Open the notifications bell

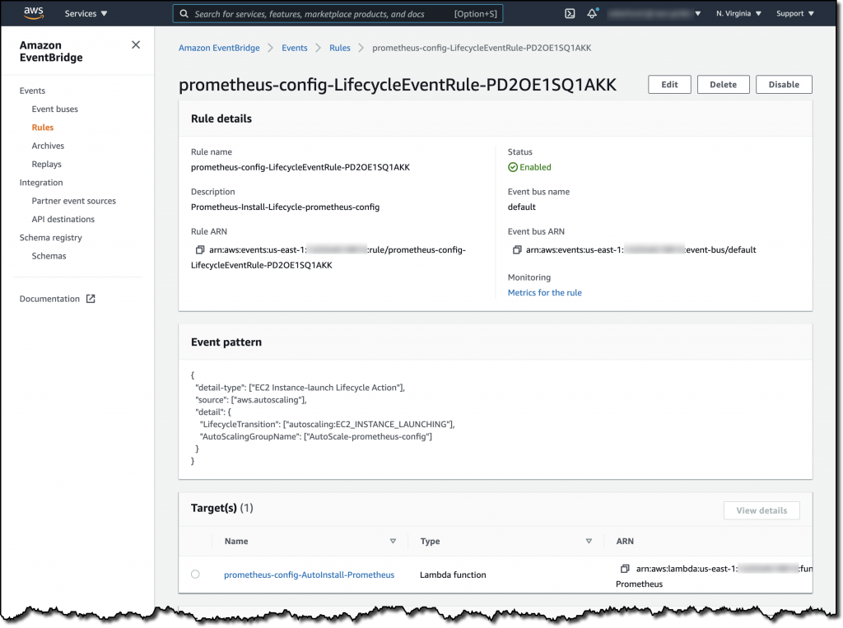point(591,13)
